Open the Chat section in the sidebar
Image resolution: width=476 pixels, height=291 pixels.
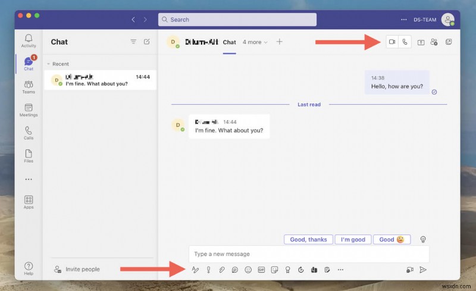coord(29,64)
